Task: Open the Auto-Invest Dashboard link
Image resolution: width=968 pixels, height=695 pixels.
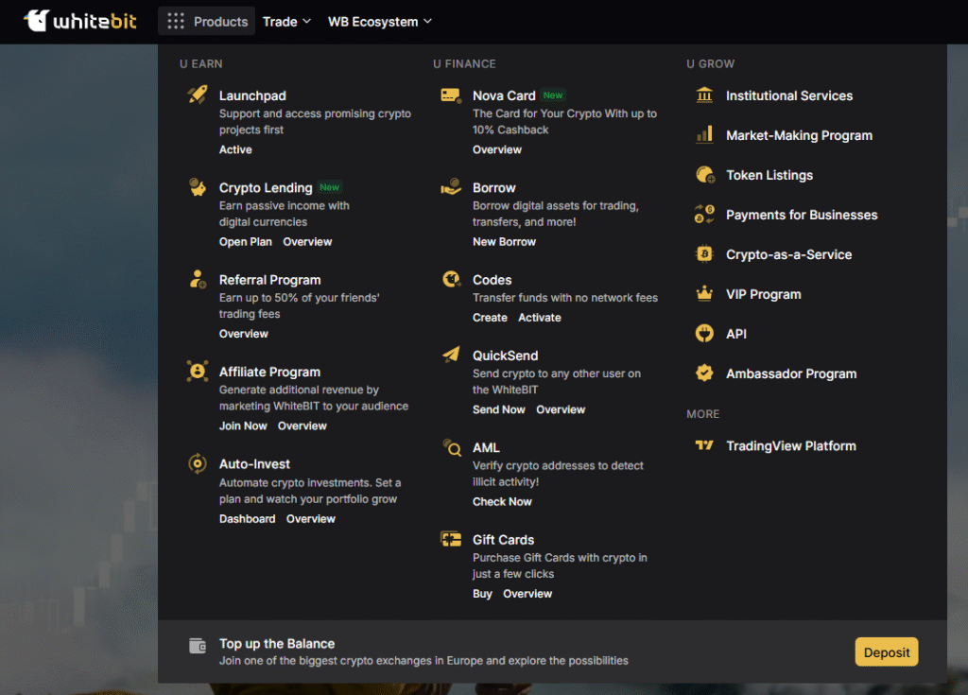Action: coord(248,519)
